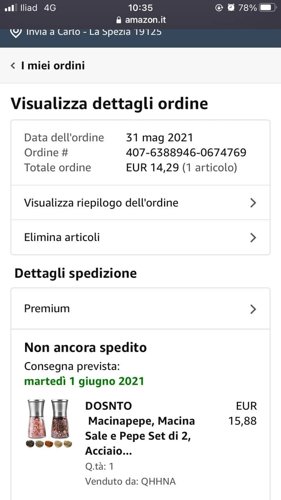Open DOSNTO Macinapepe product title link
Viewport: 281px width, 500px height.
click(140, 429)
